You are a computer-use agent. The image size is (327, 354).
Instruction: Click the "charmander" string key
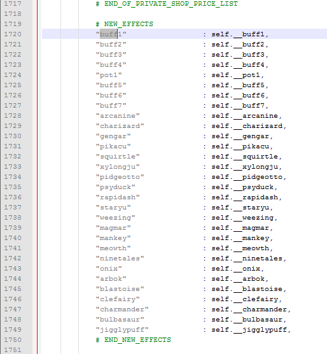122,309
